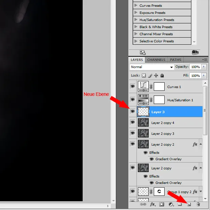Open the Opacity slider arrow
Screen dimensions: 210x210
point(204,67)
